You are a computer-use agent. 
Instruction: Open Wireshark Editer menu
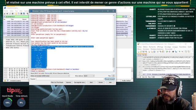tap(12, 11)
